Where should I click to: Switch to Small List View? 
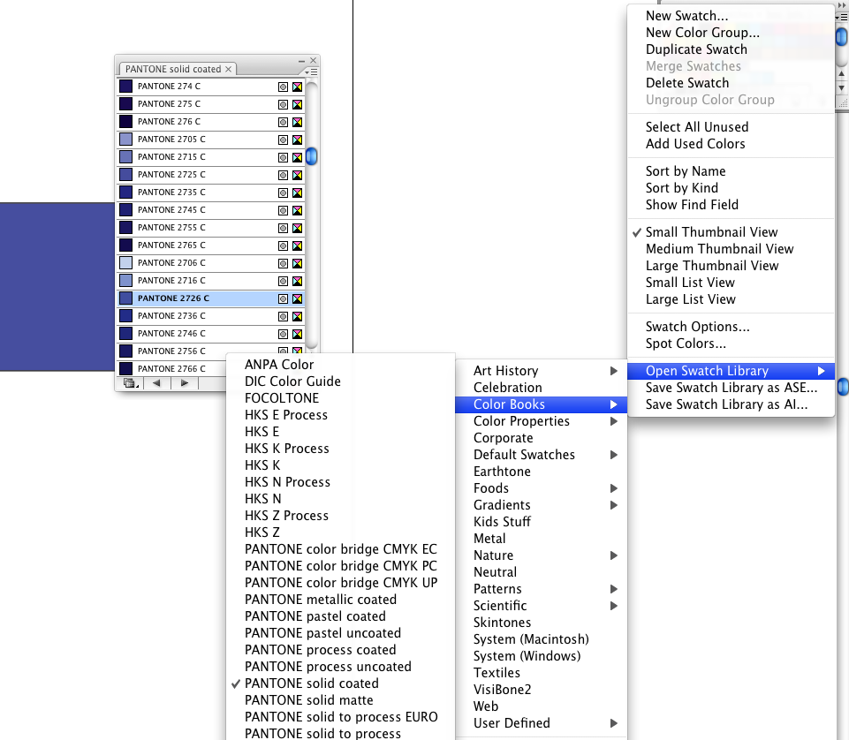[690, 283]
